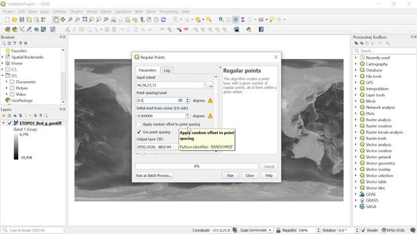
Task: Click the Type to locate field
Action: tap(33, 230)
